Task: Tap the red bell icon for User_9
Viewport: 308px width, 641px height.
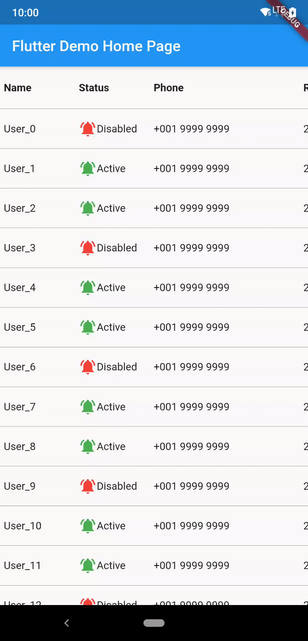Action: pos(88,486)
